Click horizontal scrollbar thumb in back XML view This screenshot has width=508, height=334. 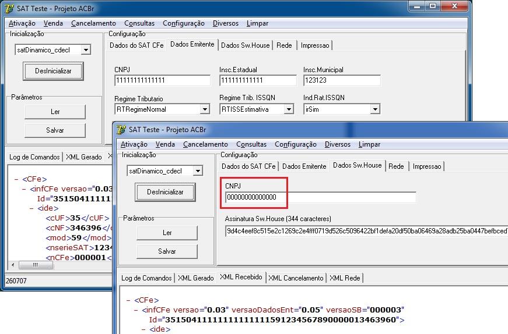coord(36,265)
